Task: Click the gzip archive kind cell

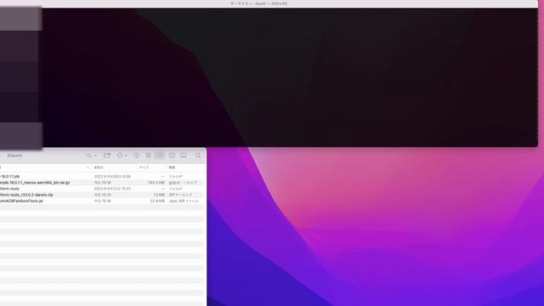Action: pos(183,183)
